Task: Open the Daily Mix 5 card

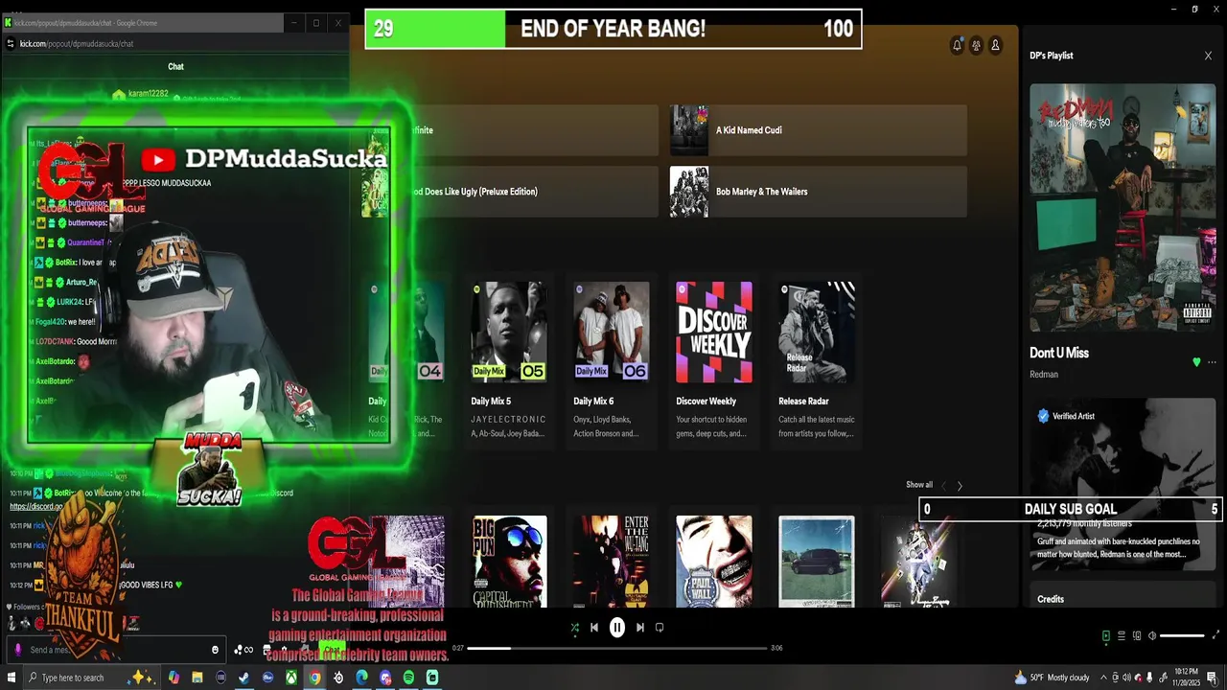Action: coord(509,361)
